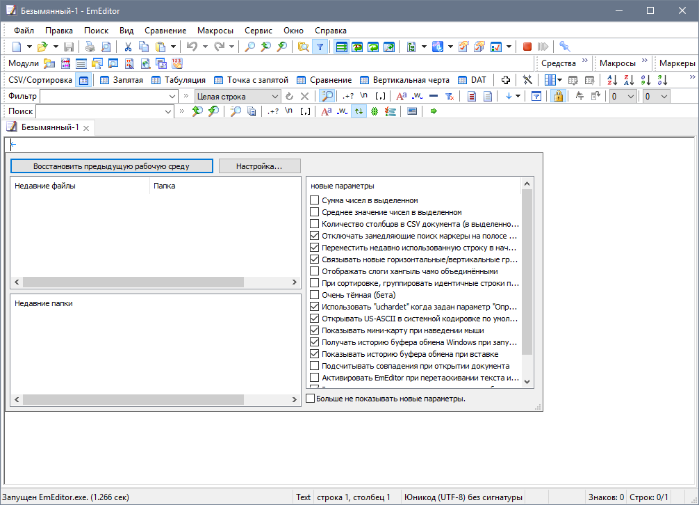Click the Save floppy disk icon
Image resolution: width=699 pixels, height=505 pixels.
[x=69, y=47]
